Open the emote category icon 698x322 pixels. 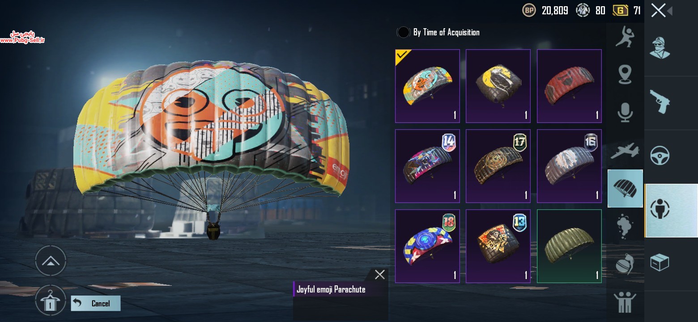(x=625, y=36)
